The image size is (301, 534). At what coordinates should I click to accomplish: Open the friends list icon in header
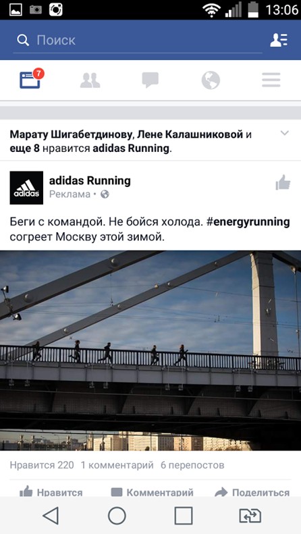coord(279,40)
